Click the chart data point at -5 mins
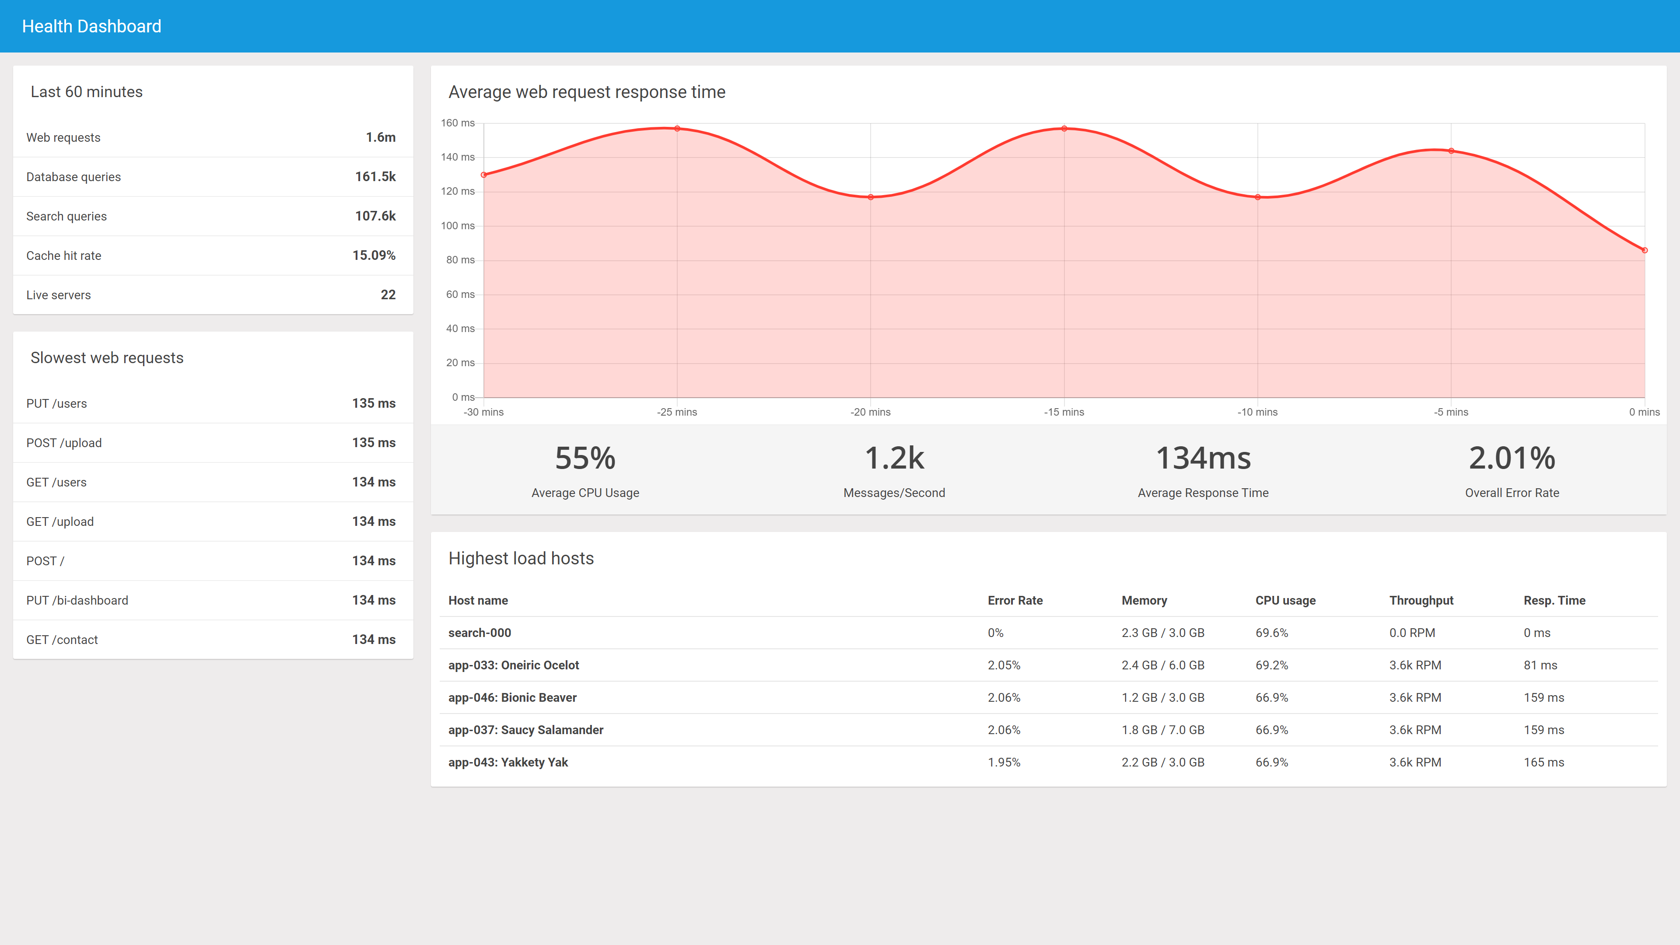 (1451, 150)
